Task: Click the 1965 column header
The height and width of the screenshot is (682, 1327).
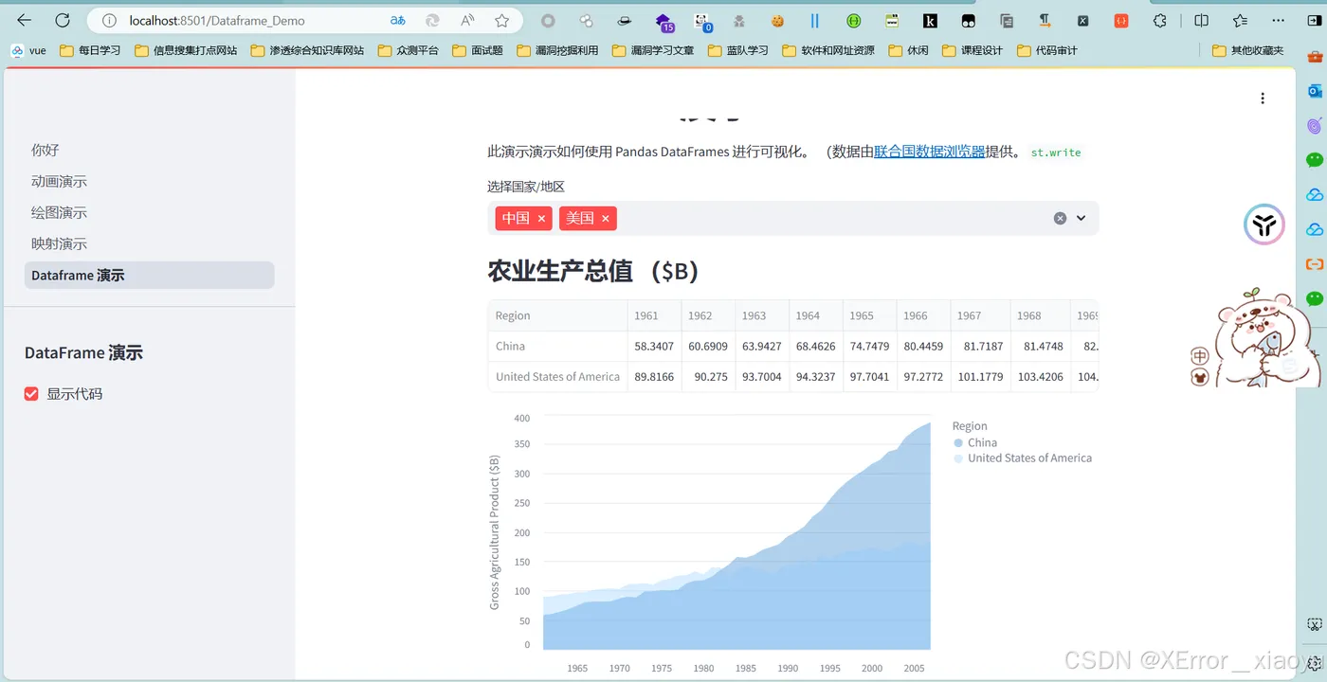Action: coord(869,315)
